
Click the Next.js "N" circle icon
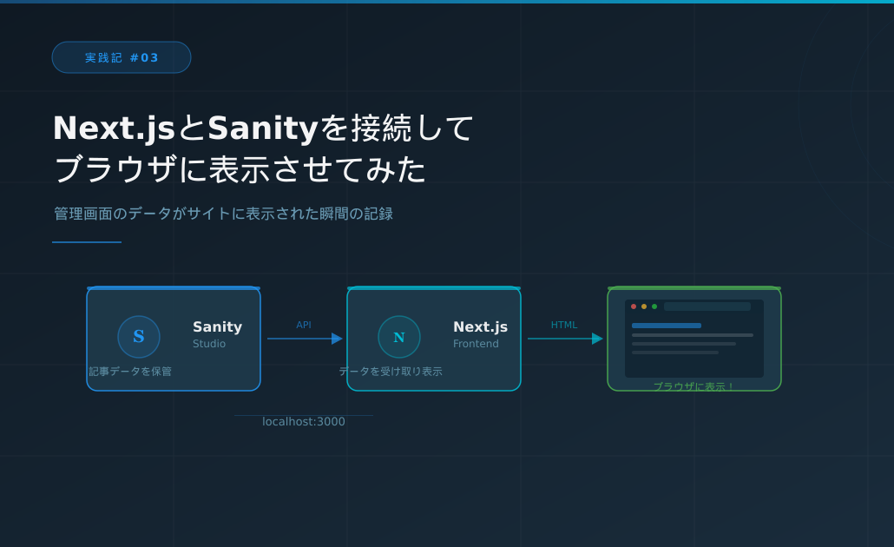pyautogui.click(x=399, y=337)
